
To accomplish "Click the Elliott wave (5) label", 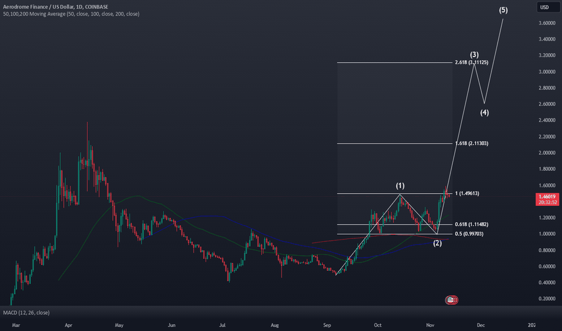I will tap(504, 10).
